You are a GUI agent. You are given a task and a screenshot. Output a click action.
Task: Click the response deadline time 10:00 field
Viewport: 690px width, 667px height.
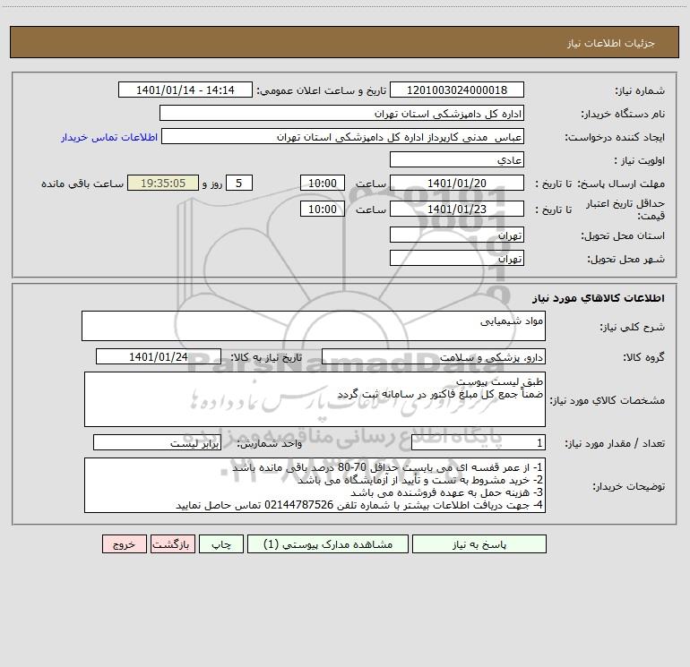[322, 183]
